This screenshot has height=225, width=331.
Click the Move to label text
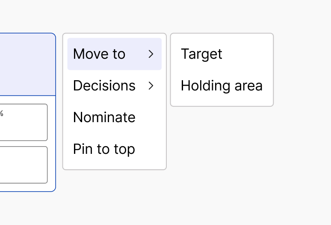tap(99, 54)
